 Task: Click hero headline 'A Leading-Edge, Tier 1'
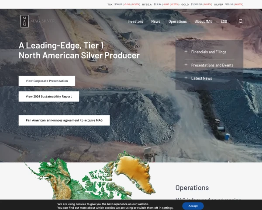tap(61, 45)
